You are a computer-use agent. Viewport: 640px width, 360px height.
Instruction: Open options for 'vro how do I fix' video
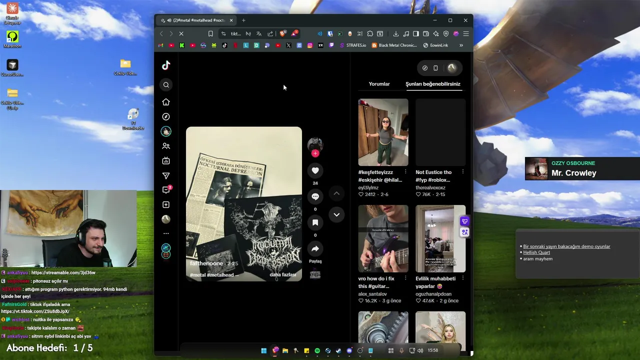pos(405,278)
